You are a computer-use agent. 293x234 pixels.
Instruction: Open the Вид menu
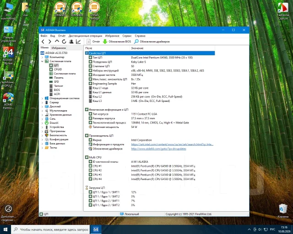pyautogui.click(x=53, y=36)
